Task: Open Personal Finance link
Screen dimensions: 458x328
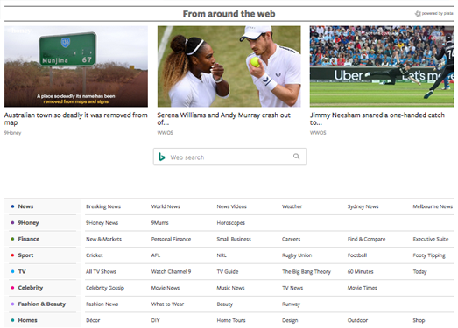Action: point(171,239)
